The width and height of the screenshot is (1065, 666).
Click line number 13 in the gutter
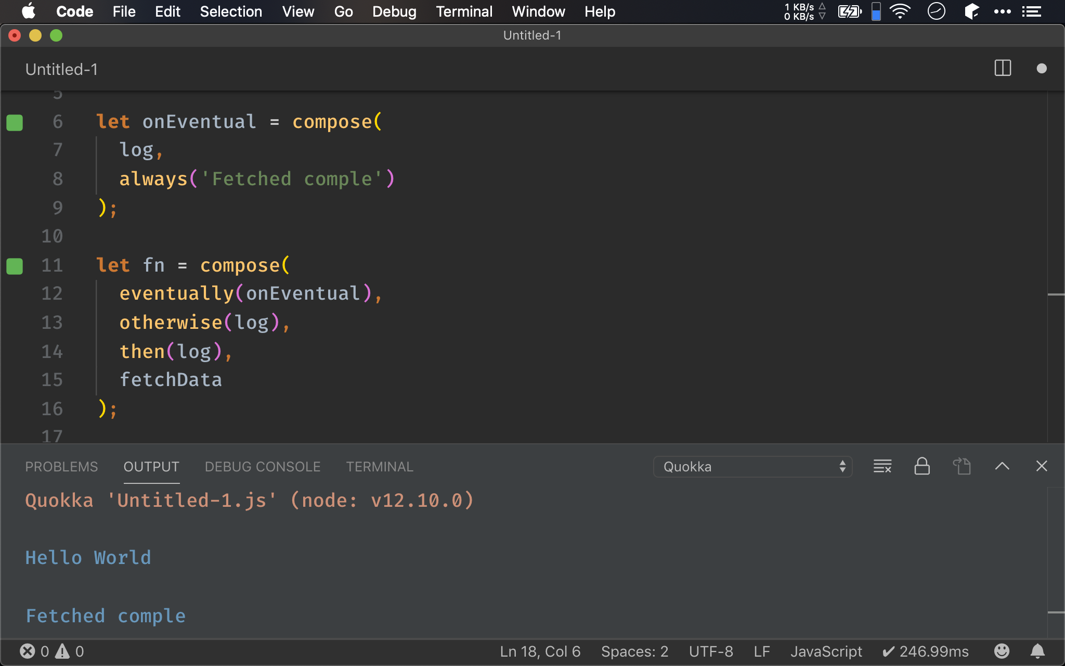[52, 323]
